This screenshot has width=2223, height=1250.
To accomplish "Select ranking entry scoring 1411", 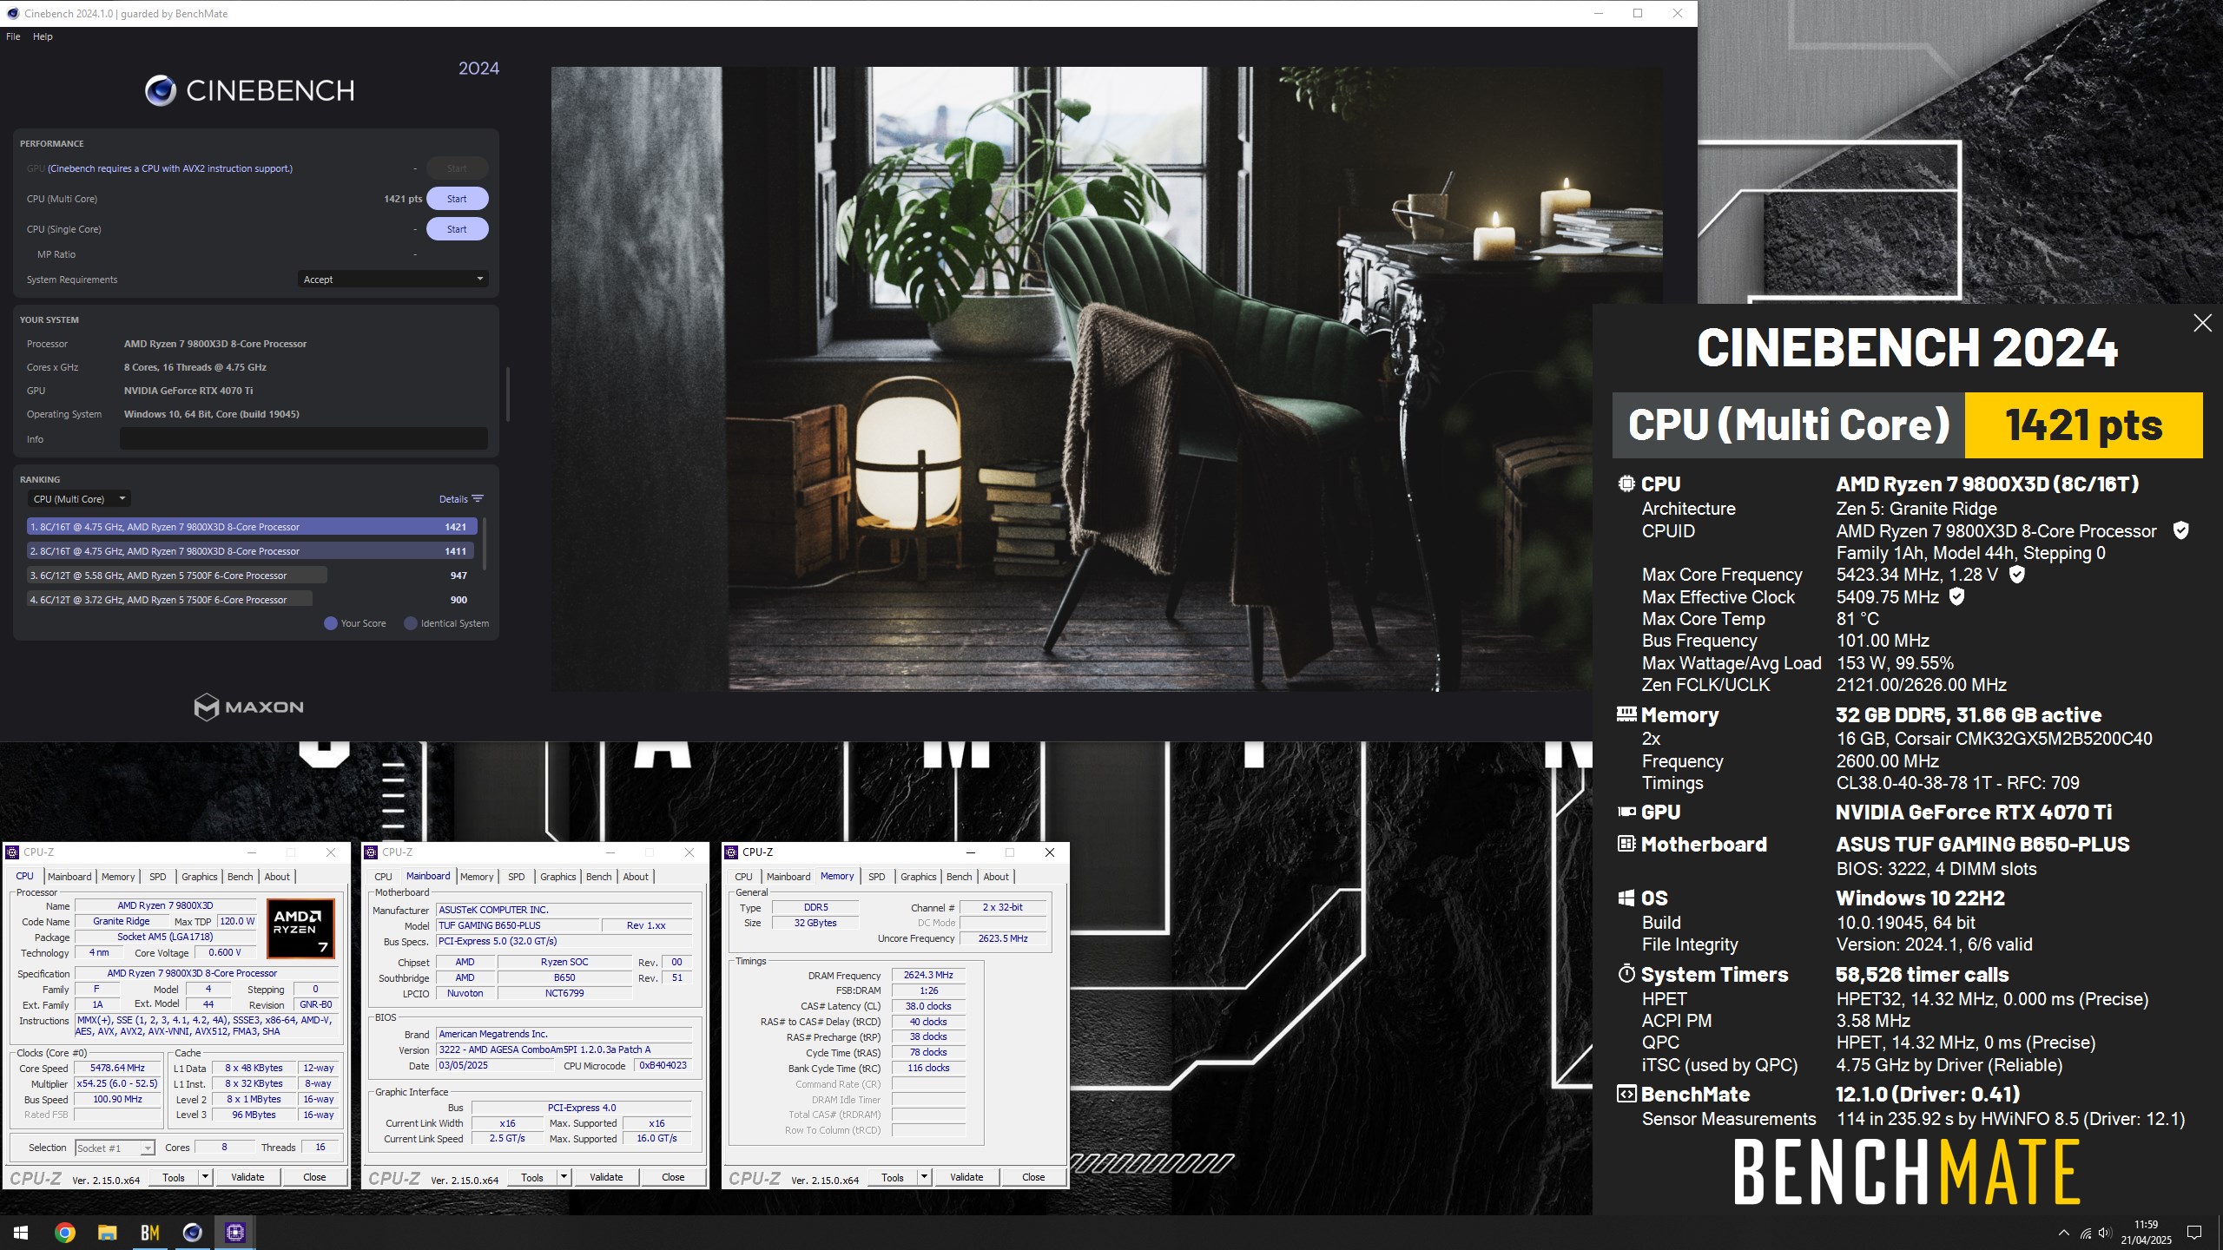I will pyautogui.click(x=252, y=551).
